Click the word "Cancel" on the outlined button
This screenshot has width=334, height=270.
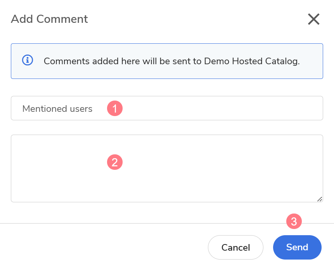235,248
